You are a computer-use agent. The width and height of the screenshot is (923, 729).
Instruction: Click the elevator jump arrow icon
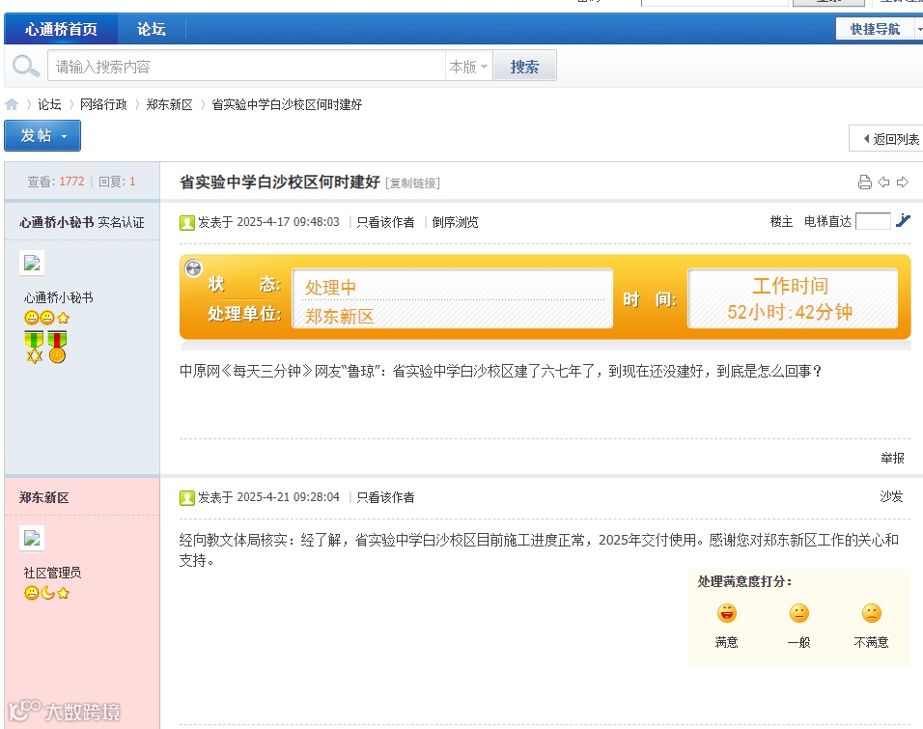click(903, 221)
